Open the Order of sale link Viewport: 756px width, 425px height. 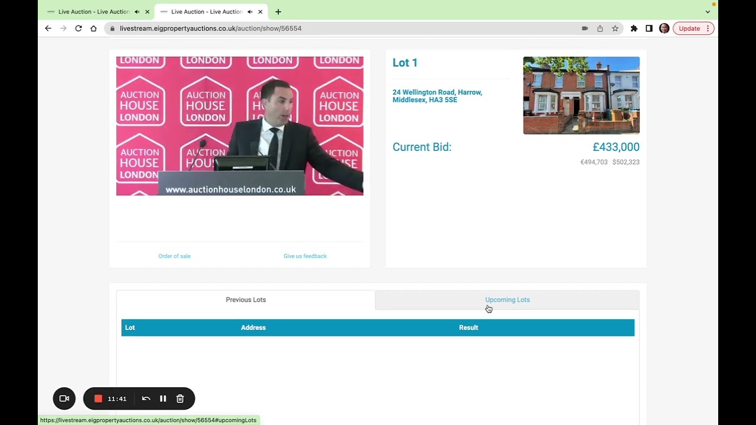tap(174, 256)
